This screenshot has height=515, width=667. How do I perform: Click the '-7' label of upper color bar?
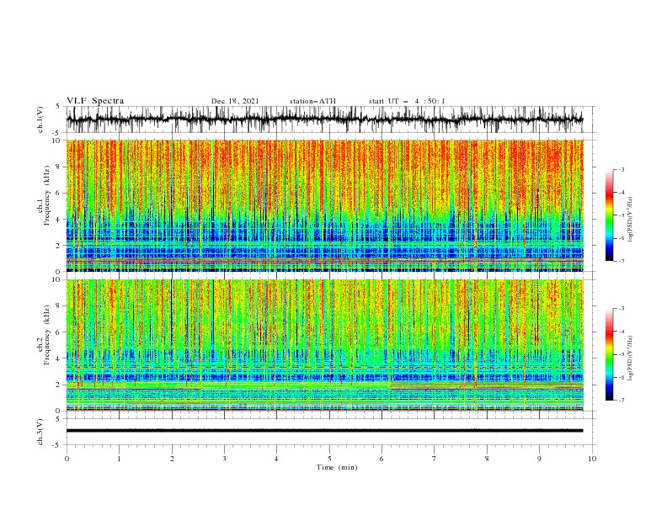621,261
